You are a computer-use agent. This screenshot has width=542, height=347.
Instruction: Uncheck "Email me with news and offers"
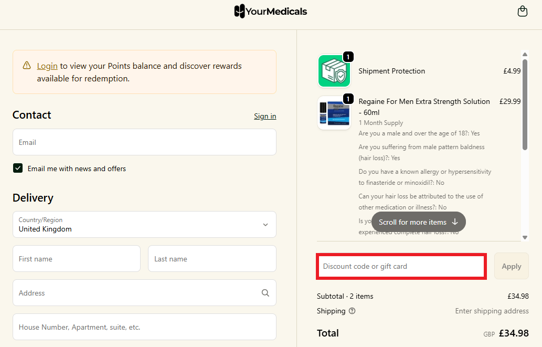coord(18,168)
